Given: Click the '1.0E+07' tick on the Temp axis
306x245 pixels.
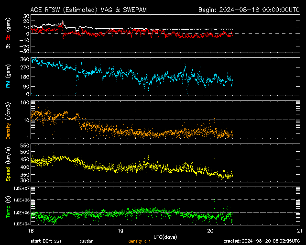Looking at the screenshot, I should click(x=22, y=189).
